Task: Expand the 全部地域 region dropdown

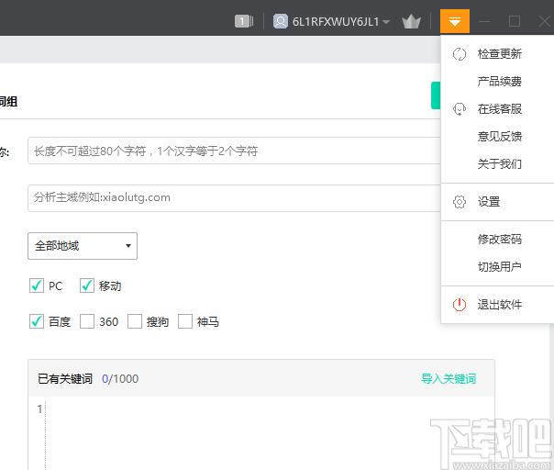Action: tap(83, 246)
